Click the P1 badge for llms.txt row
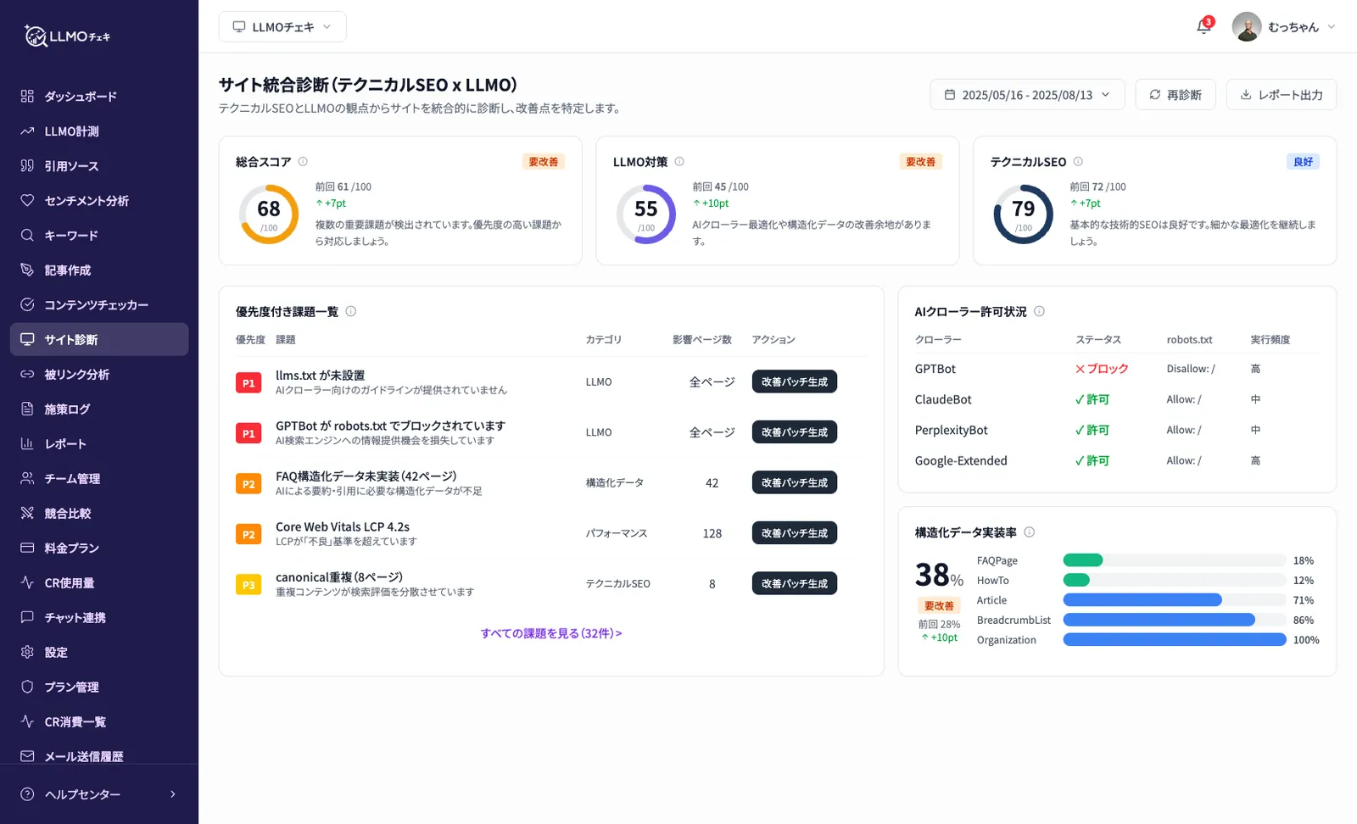The height and width of the screenshot is (824, 1357). click(249, 383)
